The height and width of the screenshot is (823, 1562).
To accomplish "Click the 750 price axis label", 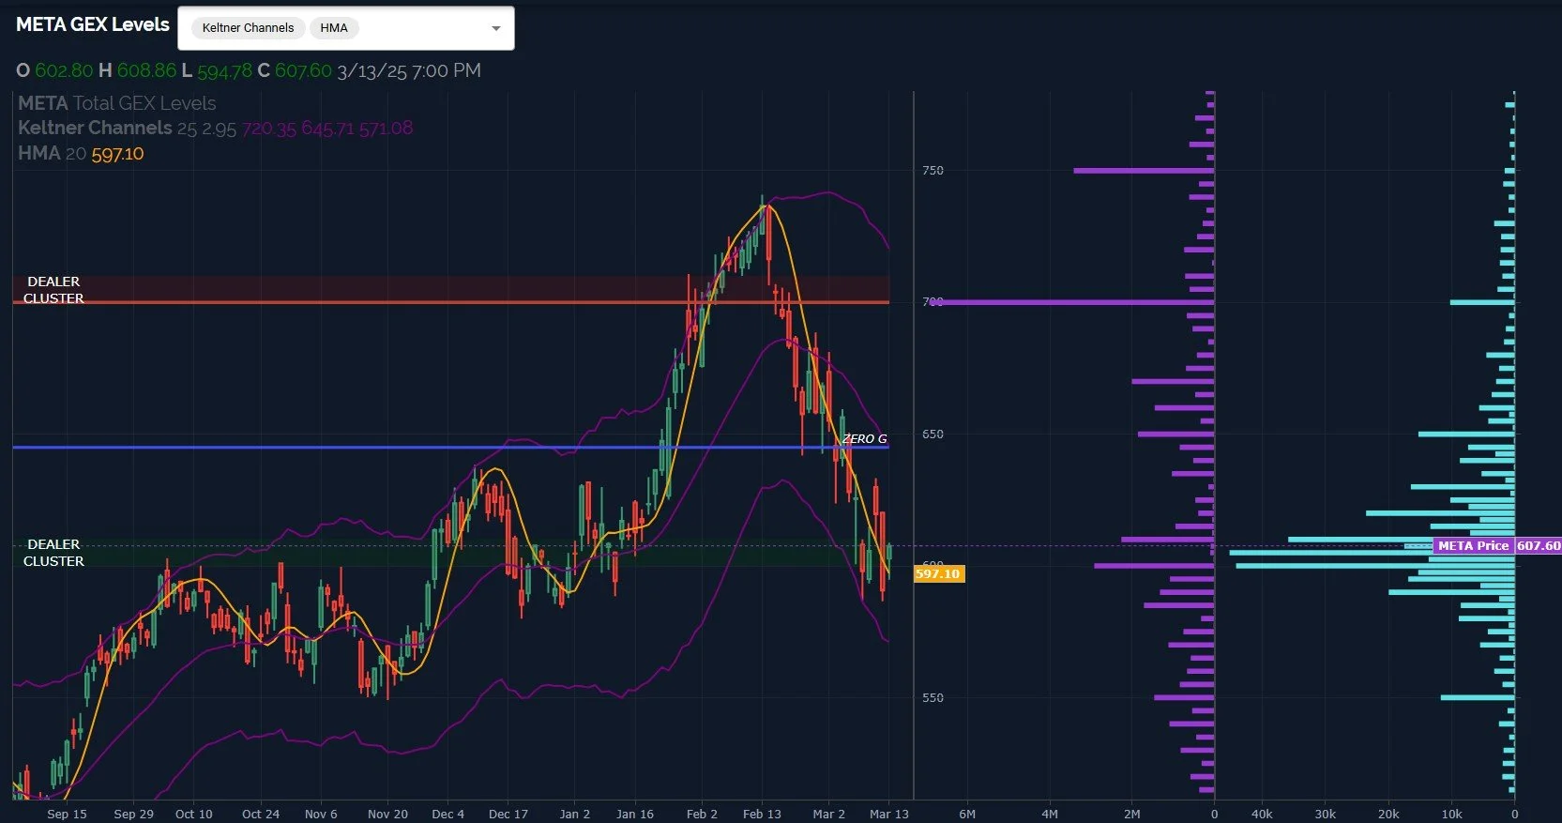I will 933,170.
